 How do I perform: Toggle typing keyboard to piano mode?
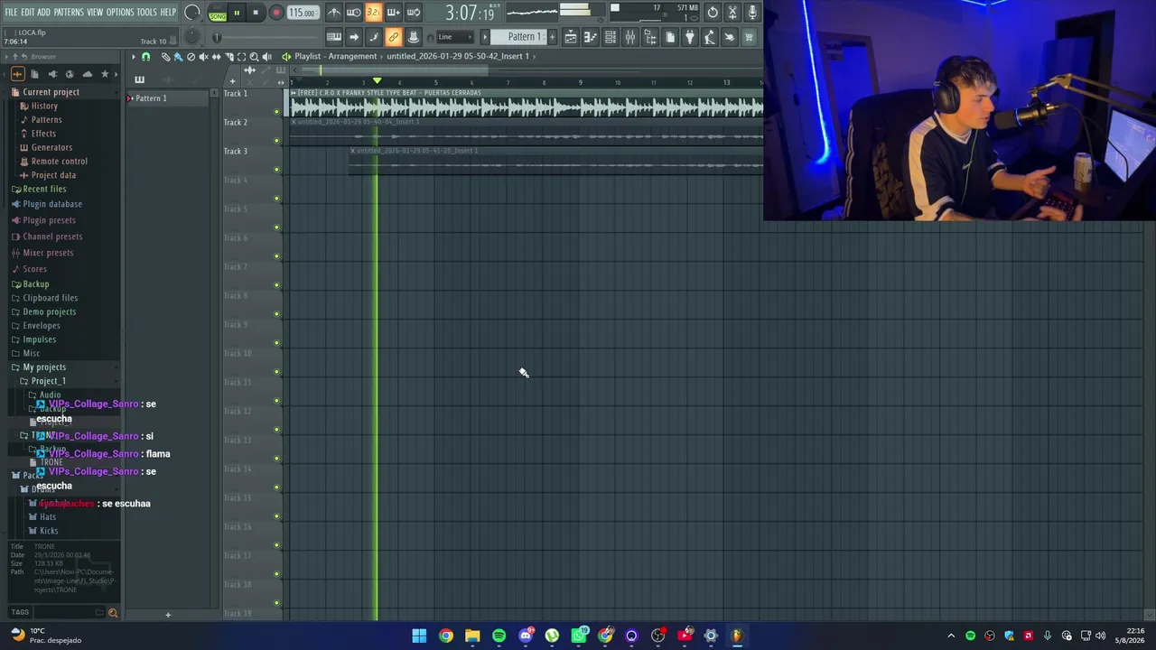[333, 37]
